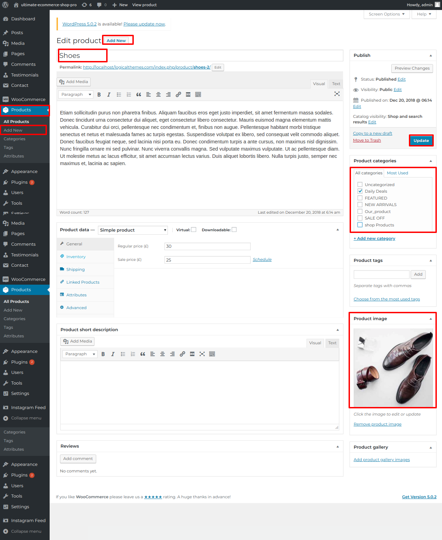The image size is (442, 540).
Task: Open Paragraph format dropdown in short description
Action: click(80, 354)
